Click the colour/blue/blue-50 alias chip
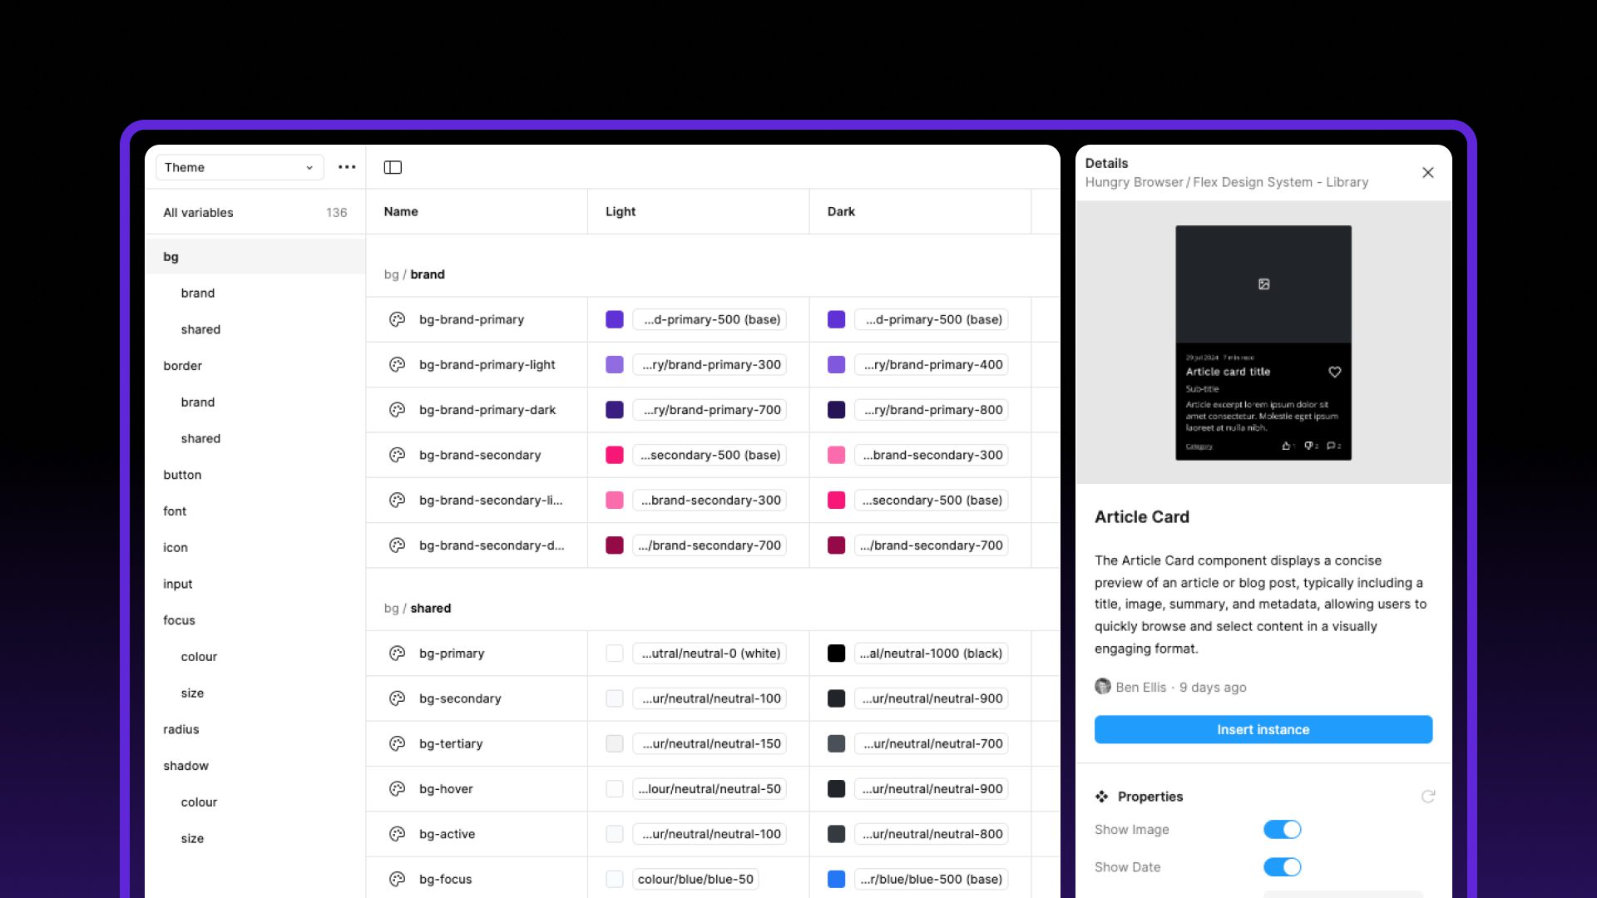Viewport: 1597px width, 898px height. pos(695,879)
